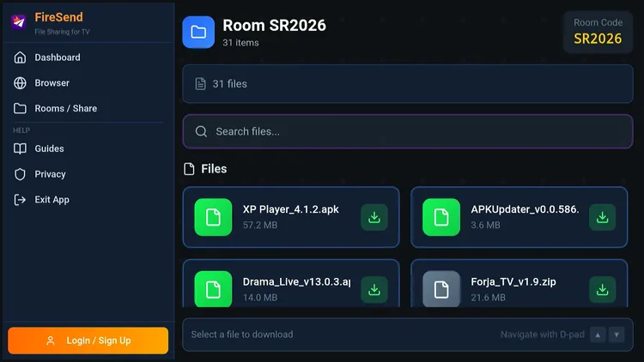This screenshot has height=362, width=644.
Task: Click the Room SR2026 title
Action: point(274,26)
